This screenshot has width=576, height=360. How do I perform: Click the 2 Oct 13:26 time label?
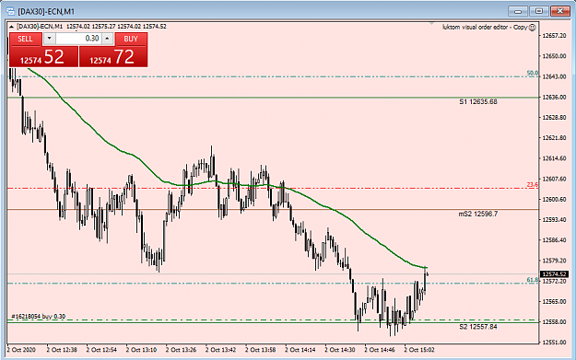(x=181, y=350)
